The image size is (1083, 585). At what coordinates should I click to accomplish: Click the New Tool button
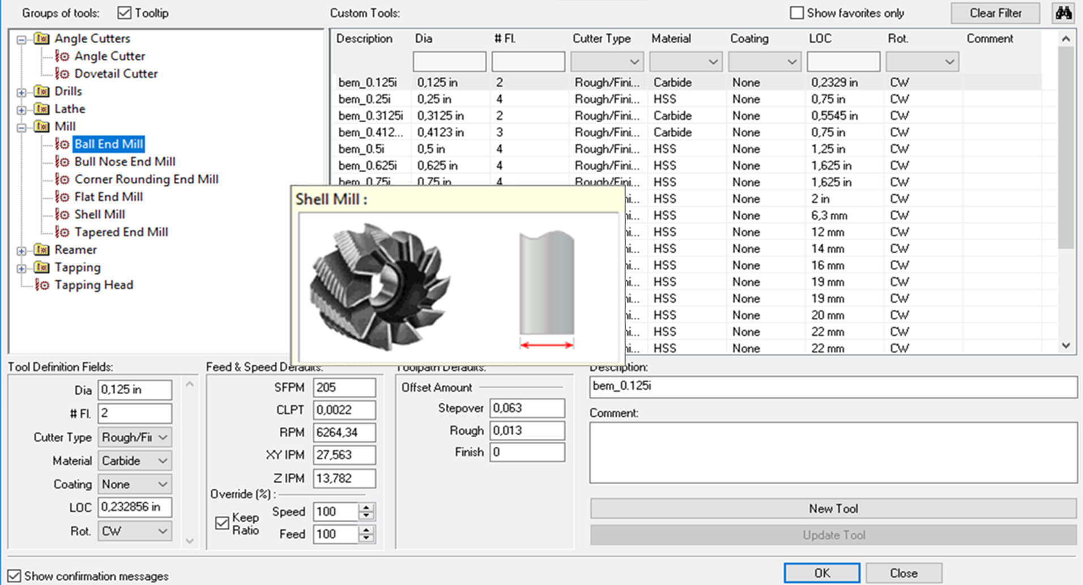tap(832, 508)
